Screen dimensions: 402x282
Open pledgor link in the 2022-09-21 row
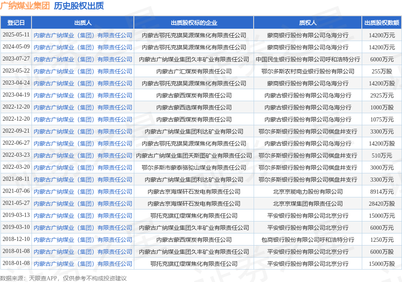tap(83, 131)
